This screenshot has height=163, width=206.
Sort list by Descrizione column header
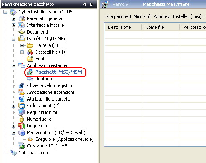(123, 27)
